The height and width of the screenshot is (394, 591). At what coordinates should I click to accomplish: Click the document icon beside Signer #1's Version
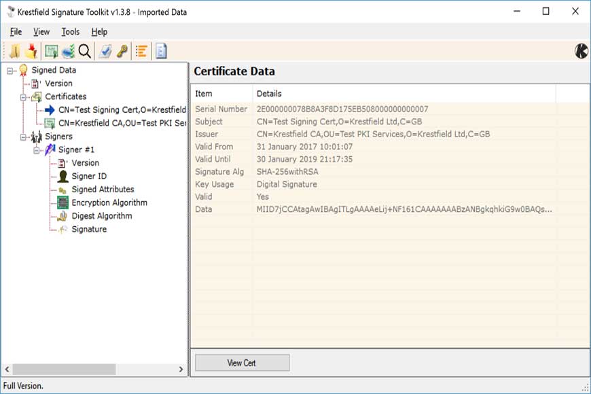click(62, 163)
